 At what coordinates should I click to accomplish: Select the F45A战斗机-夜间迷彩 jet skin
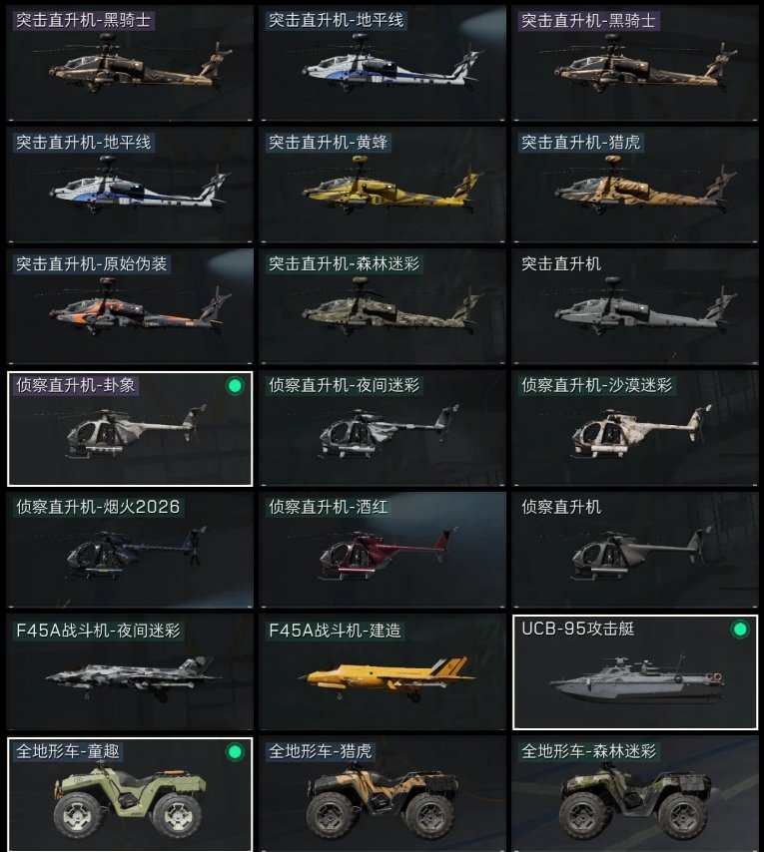130,672
